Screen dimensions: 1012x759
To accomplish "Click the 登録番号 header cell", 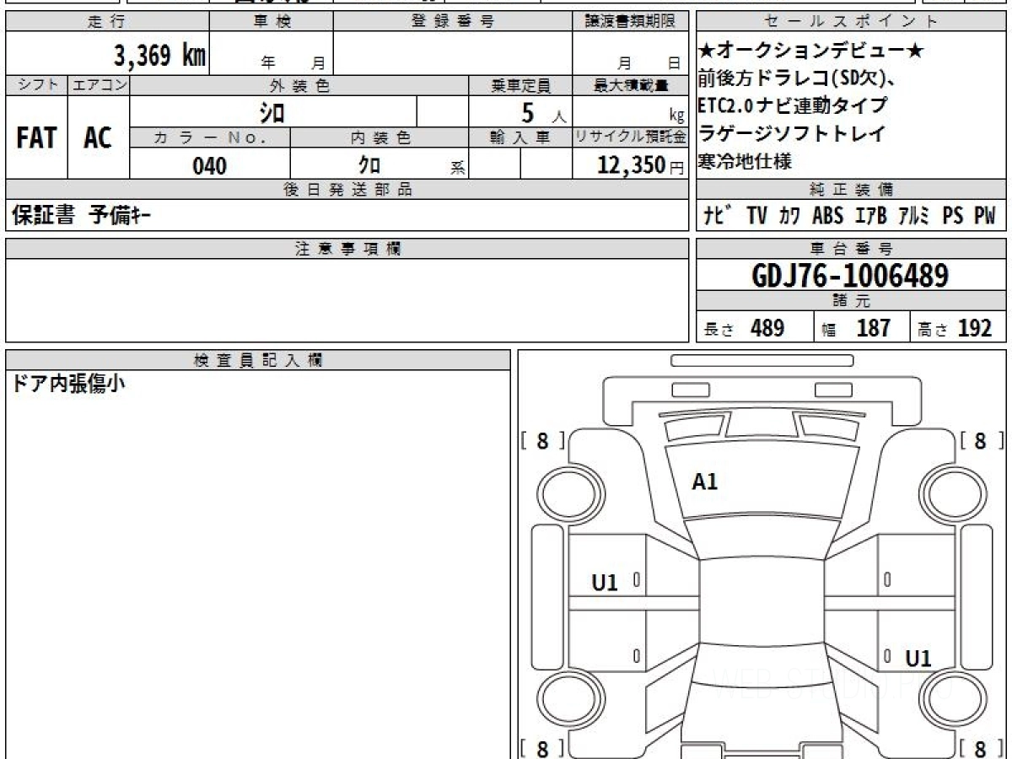I will [x=453, y=22].
